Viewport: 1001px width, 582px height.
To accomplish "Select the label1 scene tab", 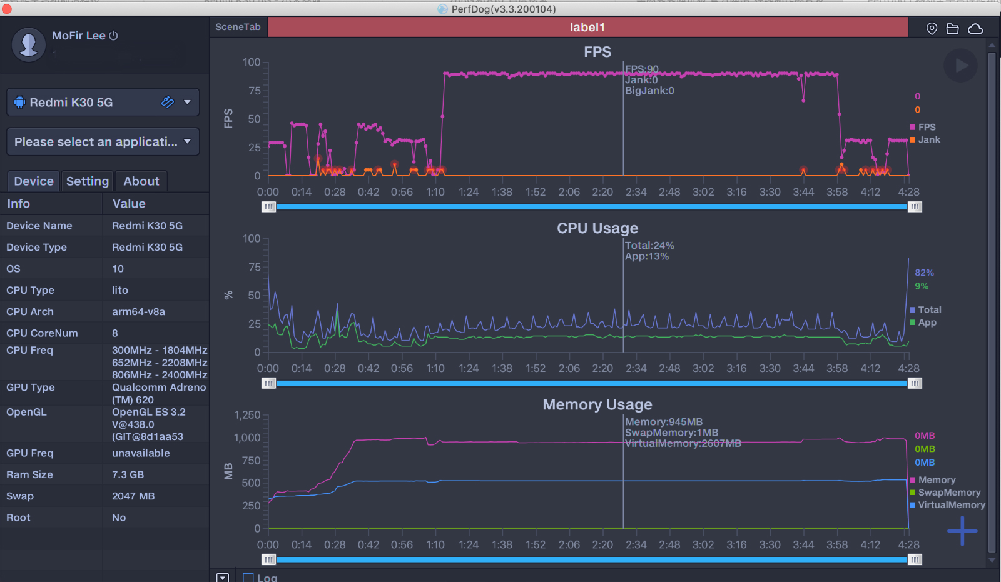I will [x=587, y=27].
